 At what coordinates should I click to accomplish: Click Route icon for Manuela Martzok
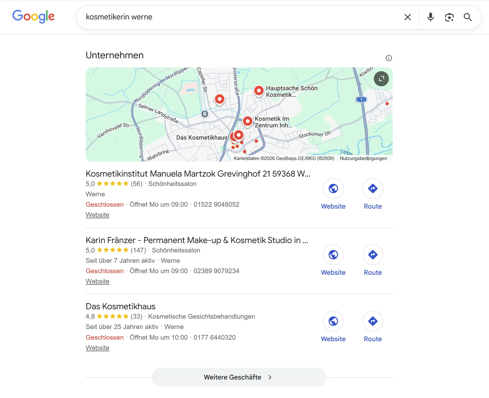pyautogui.click(x=373, y=188)
